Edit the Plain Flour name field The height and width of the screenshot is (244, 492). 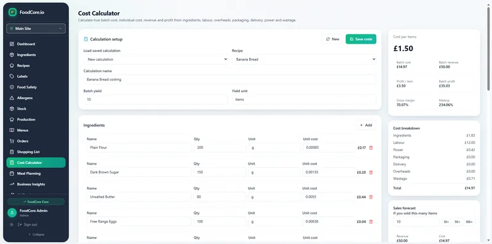pyautogui.click(x=139, y=148)
